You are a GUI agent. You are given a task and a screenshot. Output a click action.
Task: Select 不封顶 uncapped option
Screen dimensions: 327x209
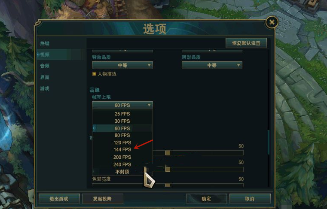[x=122, y=172]
